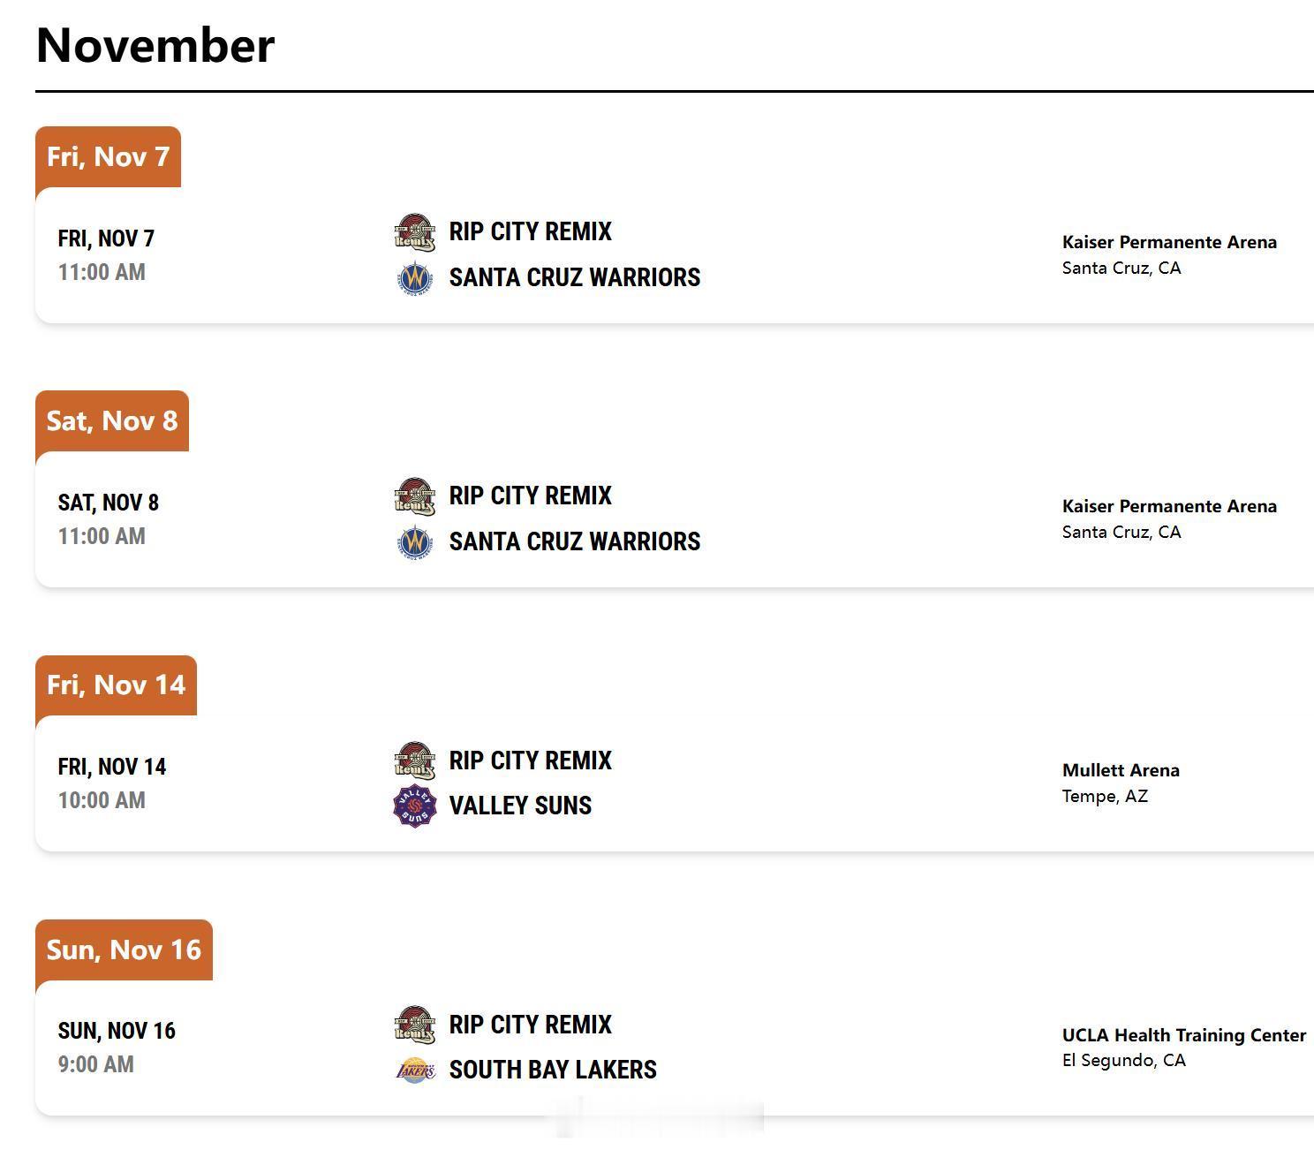Click the Rip City Remix logo for Nov 8

(414, 496)
